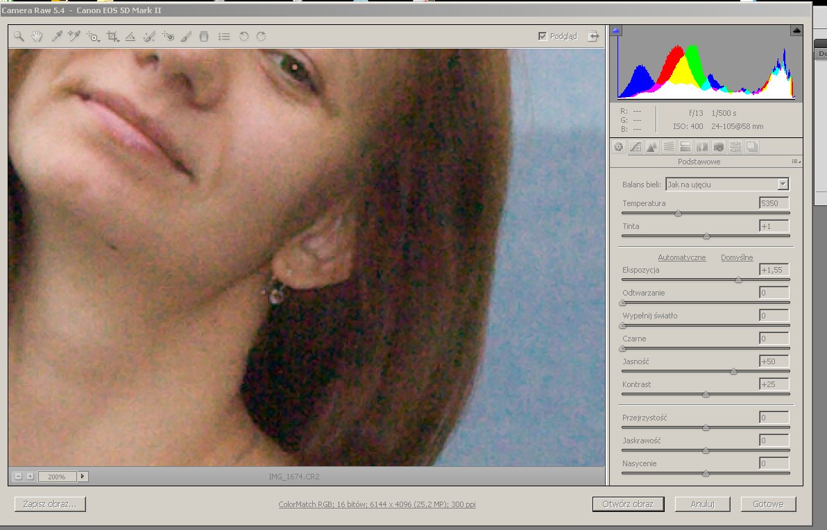
Task: Rotate image 90° counterclockwise
Action: (x=244, y=37)
